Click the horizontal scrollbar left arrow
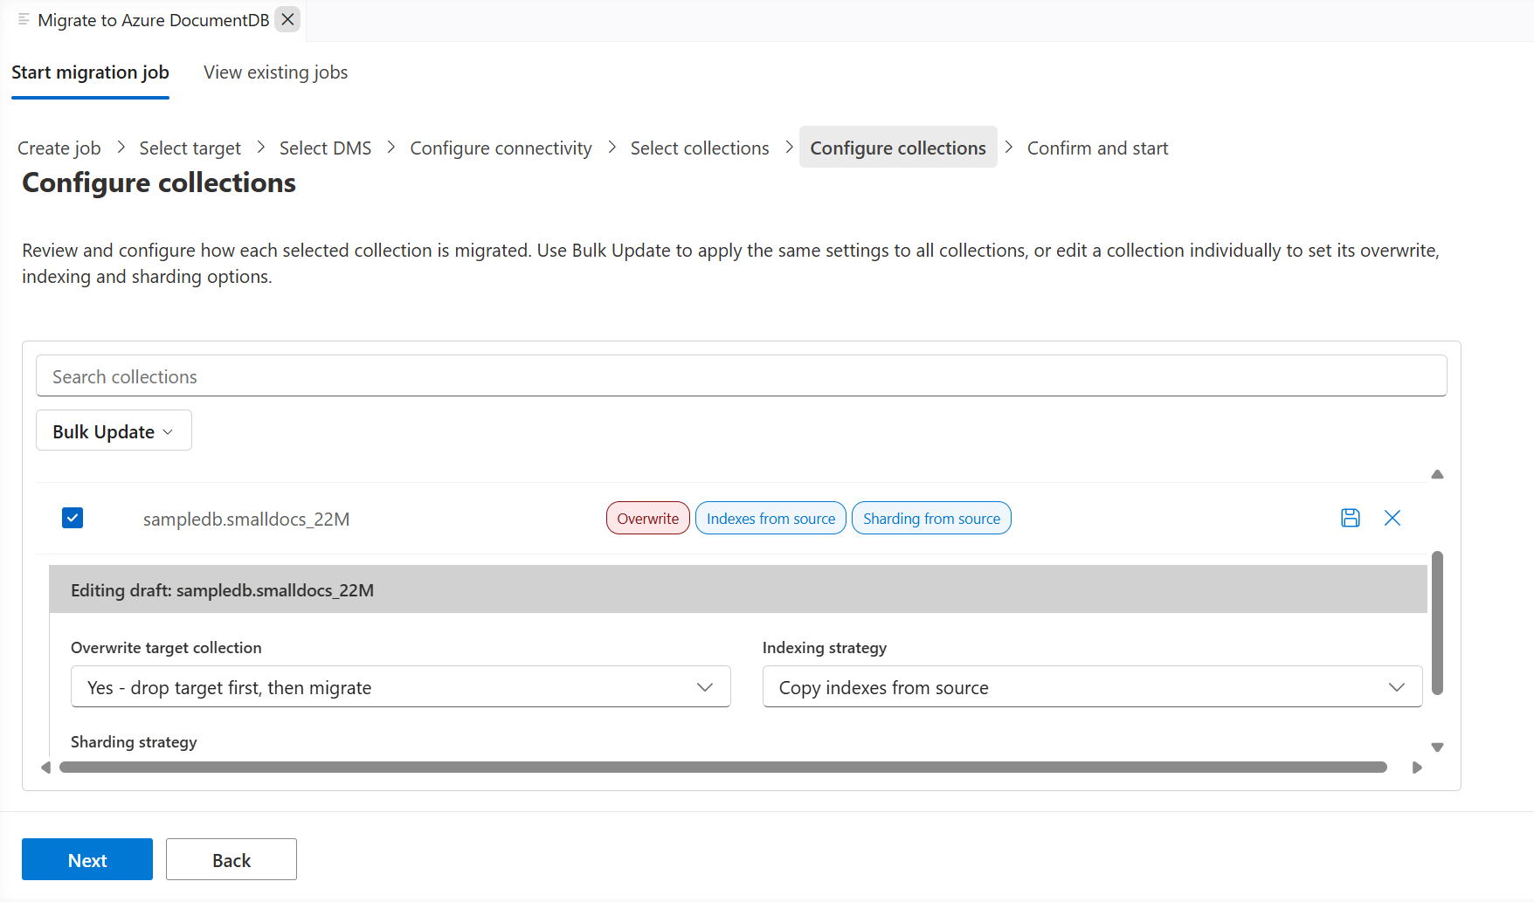The height and width of the screenshot is (902, 1534). pos(45,768)
